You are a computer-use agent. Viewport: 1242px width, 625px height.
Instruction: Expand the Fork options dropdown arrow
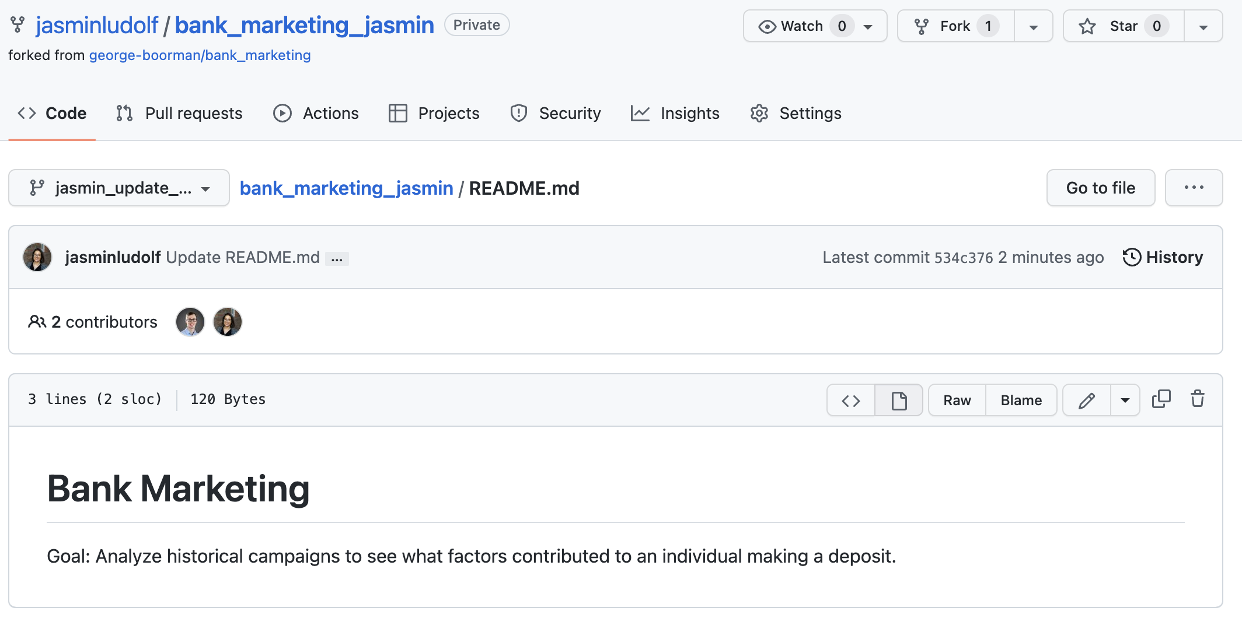(1034, 27)
